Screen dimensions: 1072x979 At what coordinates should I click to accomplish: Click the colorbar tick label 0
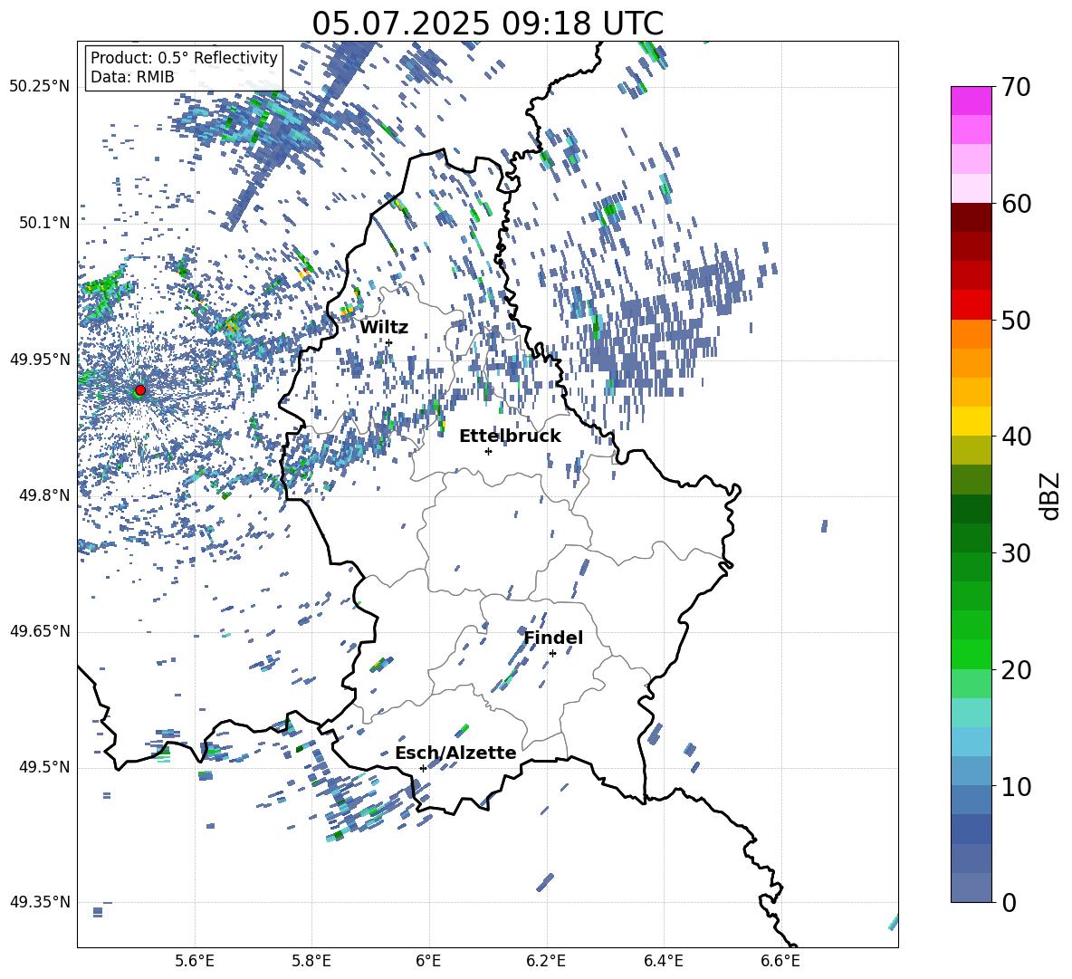coord(1009,903)
